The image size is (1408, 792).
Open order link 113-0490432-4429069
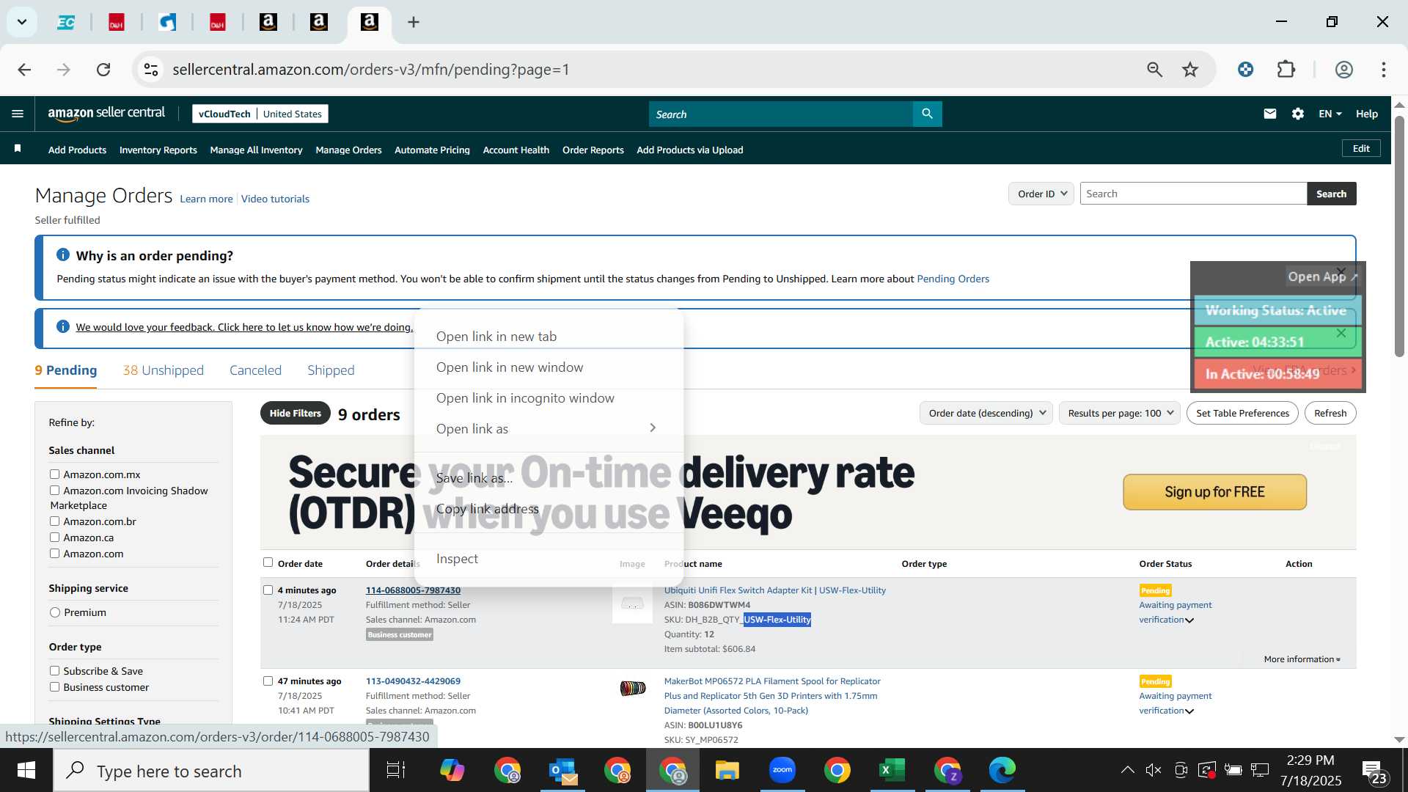point(413,681)
